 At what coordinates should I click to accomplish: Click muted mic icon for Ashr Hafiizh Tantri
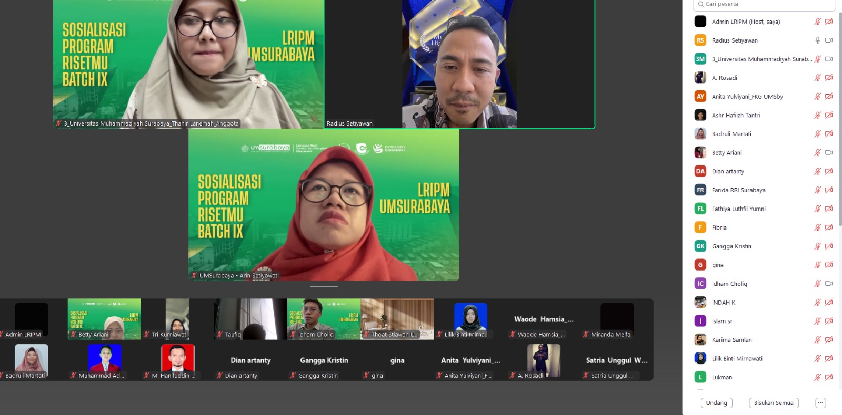[x=817, y=115]
